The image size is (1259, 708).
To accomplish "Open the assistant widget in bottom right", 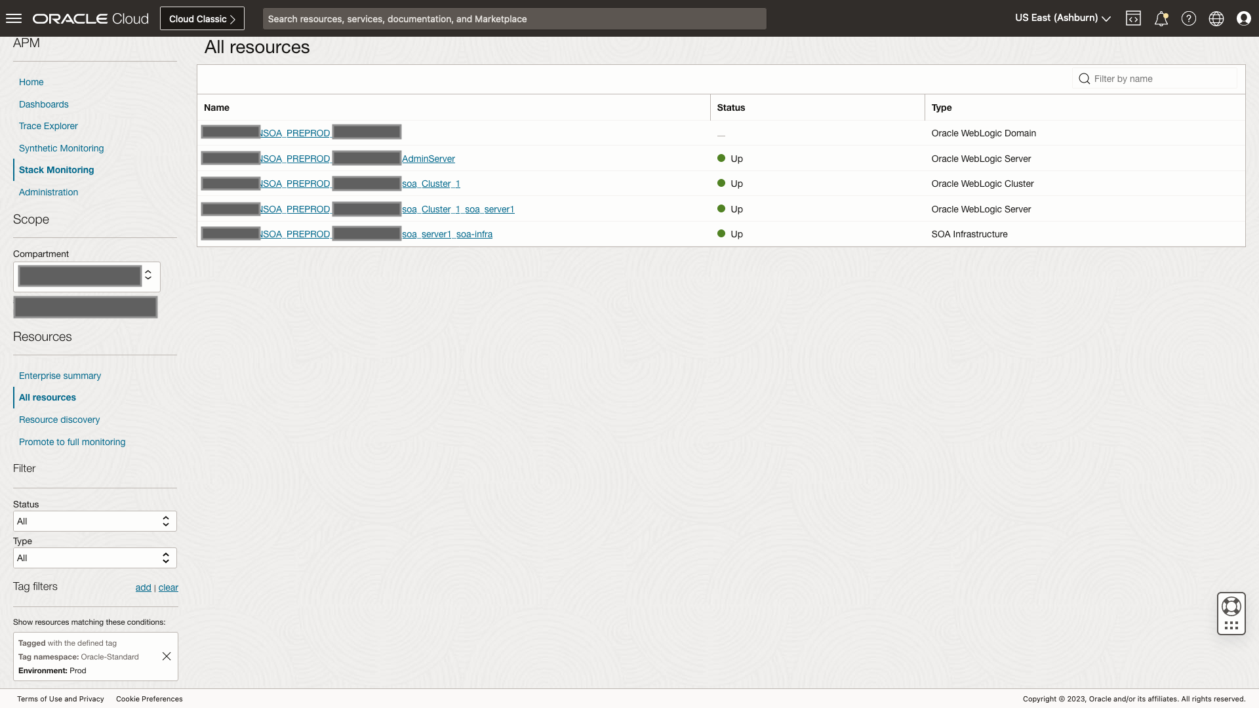I will pos(1231,614).
